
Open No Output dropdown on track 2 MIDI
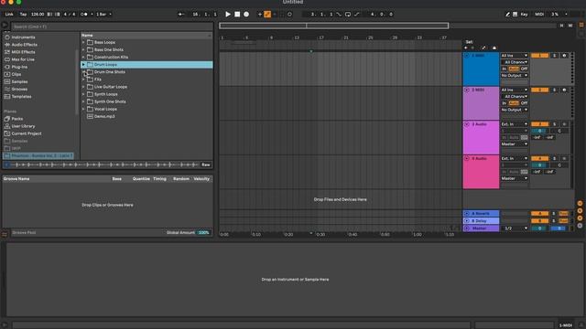[x=515, y=110]
